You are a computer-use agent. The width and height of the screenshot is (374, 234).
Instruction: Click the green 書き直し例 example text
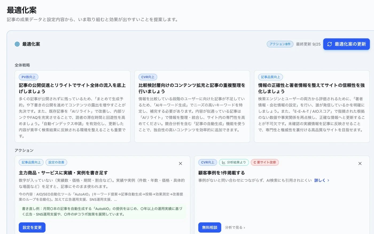coord(102,211)
